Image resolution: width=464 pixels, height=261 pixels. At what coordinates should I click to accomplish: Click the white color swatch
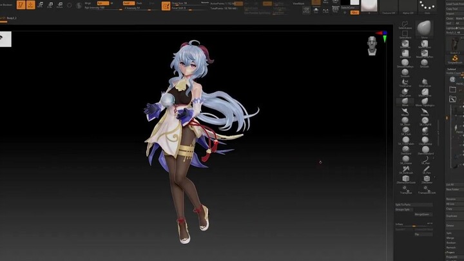click(355, 3)
